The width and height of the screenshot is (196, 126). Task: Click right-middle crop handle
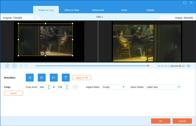73,40
